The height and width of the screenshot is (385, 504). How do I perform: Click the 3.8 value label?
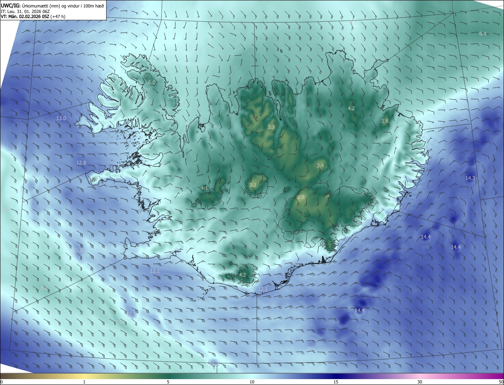tap(385, 121)
